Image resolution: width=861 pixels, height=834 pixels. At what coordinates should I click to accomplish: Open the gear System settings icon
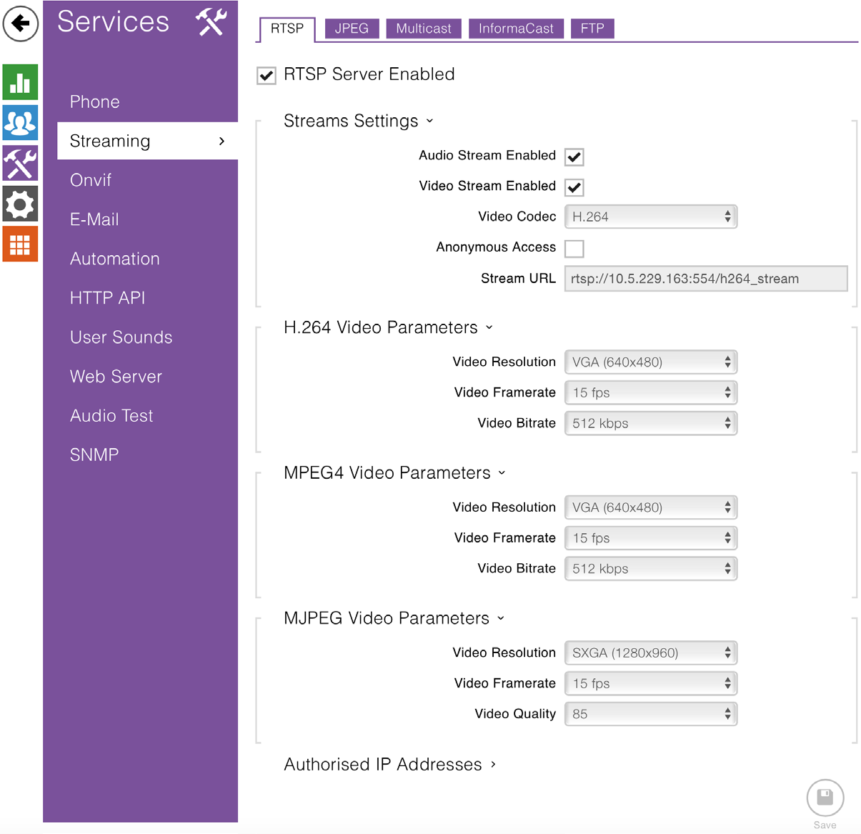(20, 204)
